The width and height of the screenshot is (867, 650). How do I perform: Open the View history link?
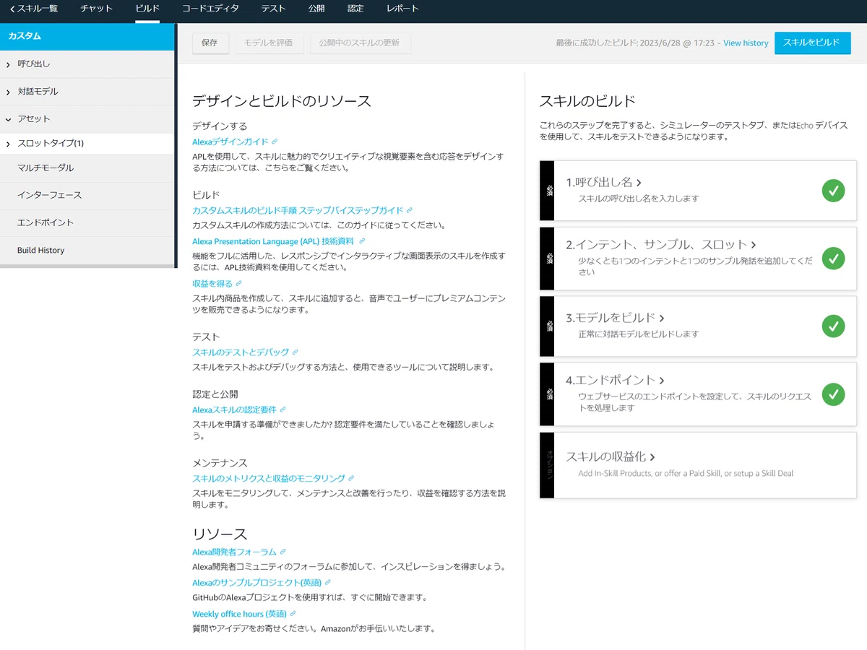click(746, 43)
